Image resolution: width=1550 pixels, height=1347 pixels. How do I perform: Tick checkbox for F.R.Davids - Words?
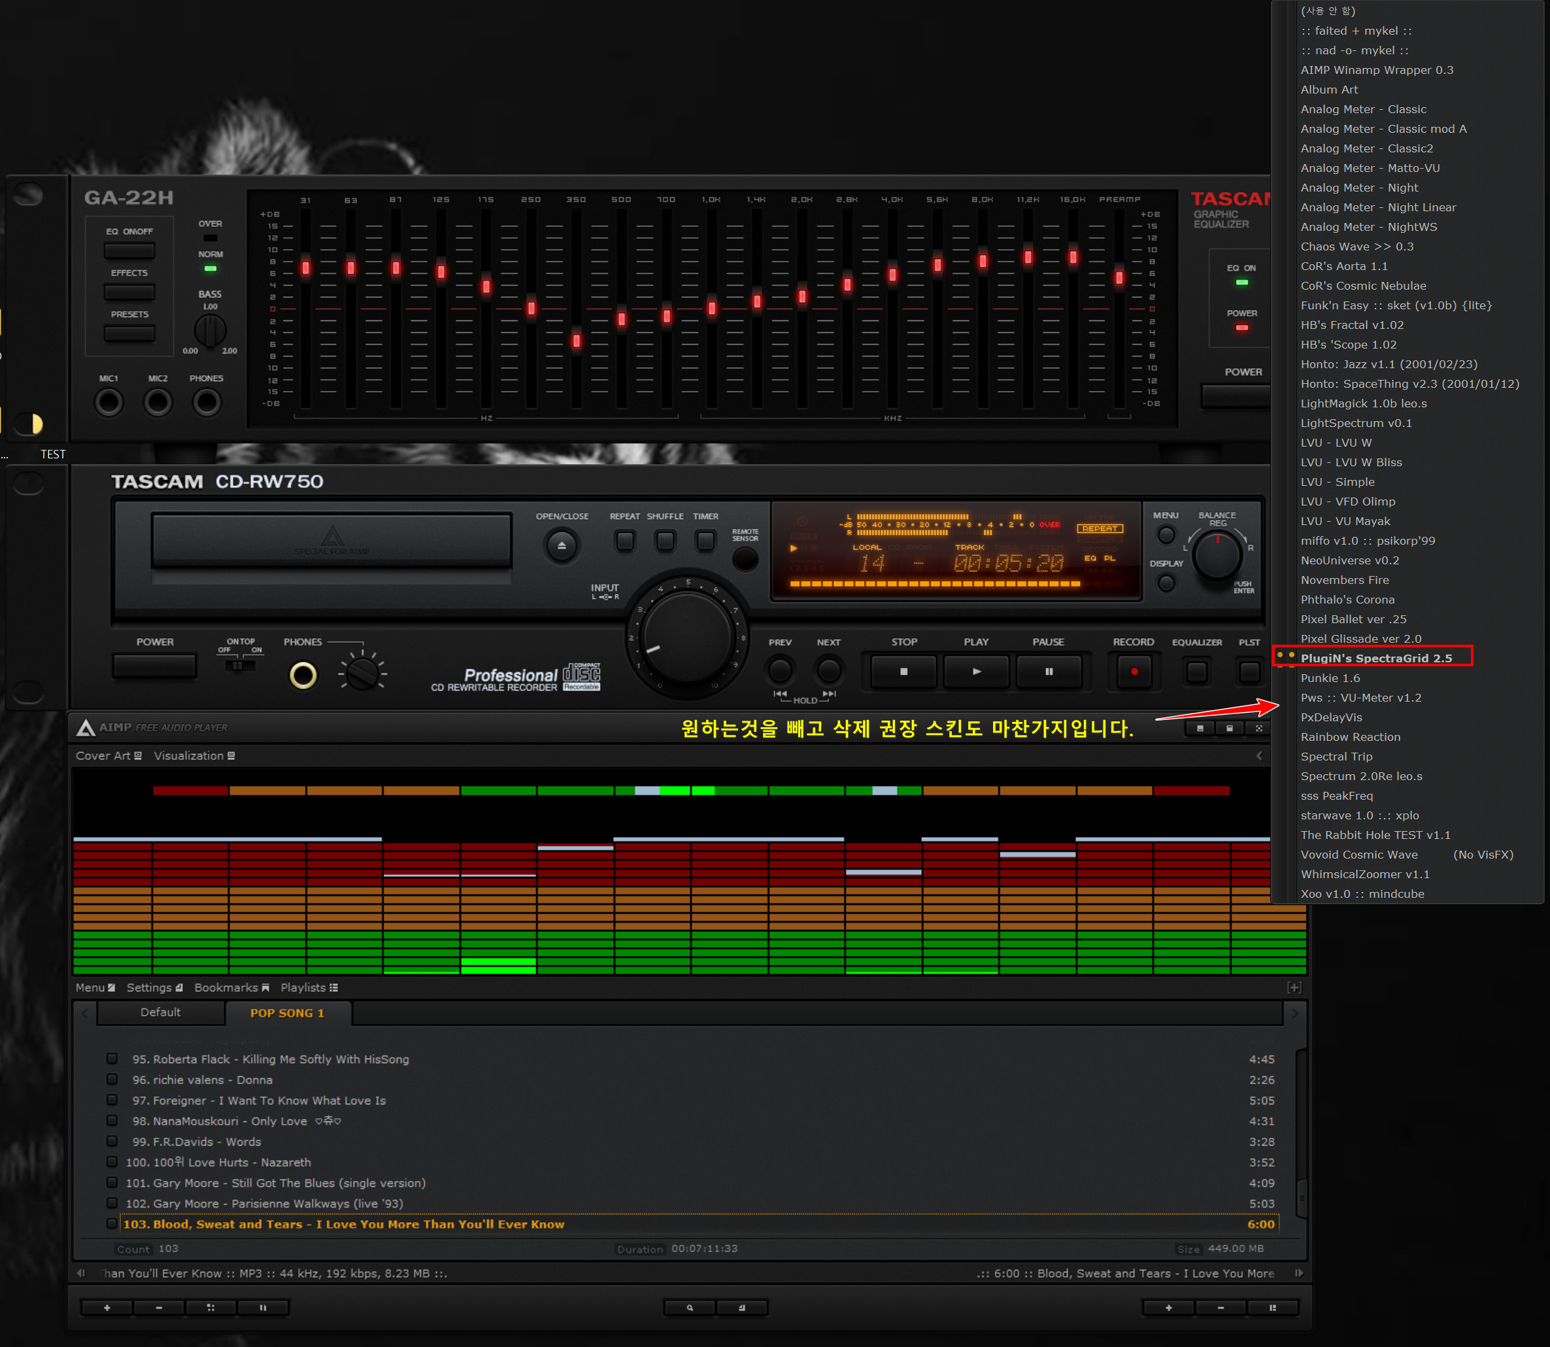click(112, 1141)
